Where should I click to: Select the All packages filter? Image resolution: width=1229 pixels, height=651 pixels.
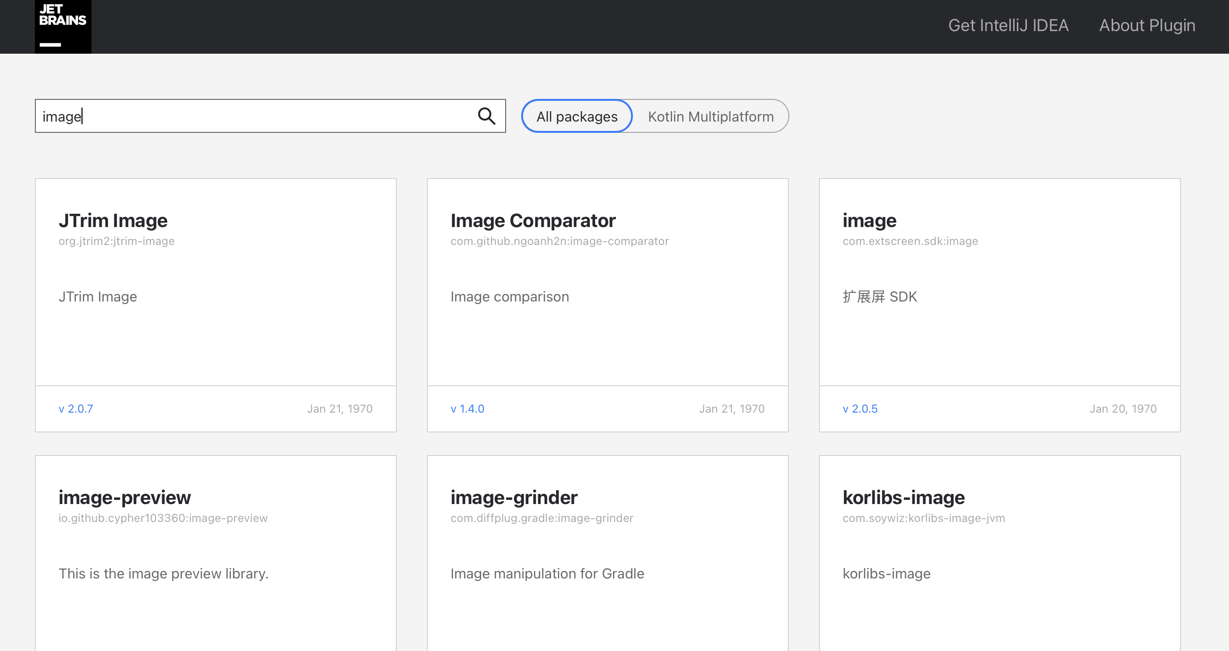(576, 116)
